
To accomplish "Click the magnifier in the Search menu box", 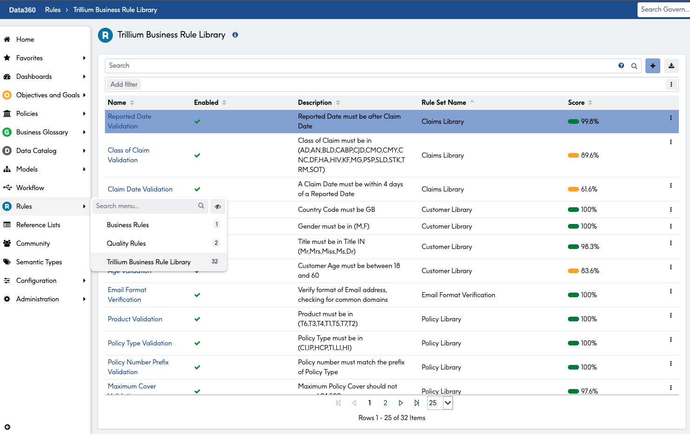I will point(201,206).
